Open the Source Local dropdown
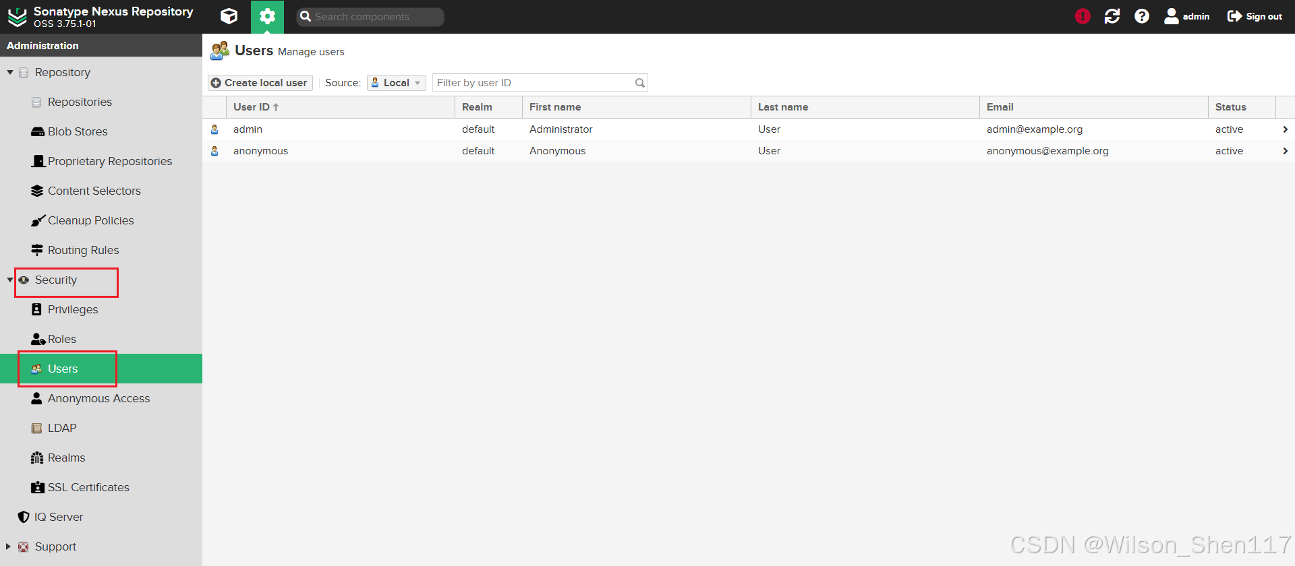 coord(397,82)
